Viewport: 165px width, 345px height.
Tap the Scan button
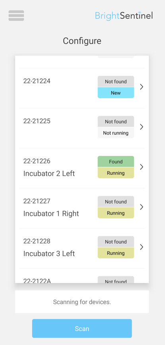click(x=82, y=329)
